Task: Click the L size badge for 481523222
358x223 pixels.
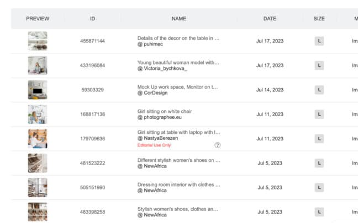Action: (319, 163)
